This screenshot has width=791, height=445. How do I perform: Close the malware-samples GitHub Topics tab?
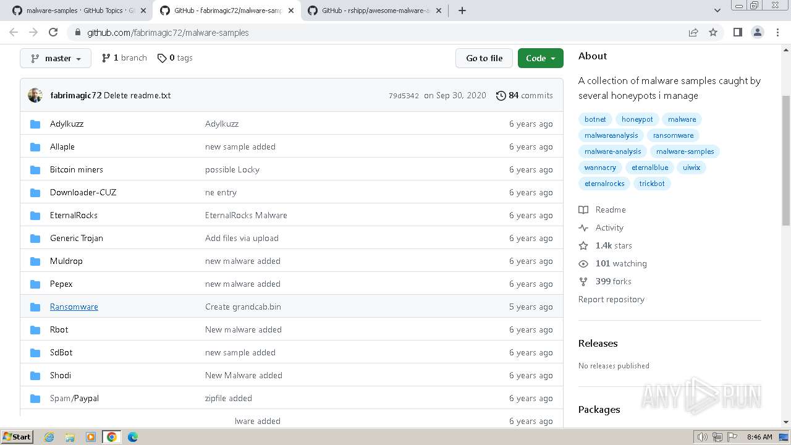[x=143, y=11]
